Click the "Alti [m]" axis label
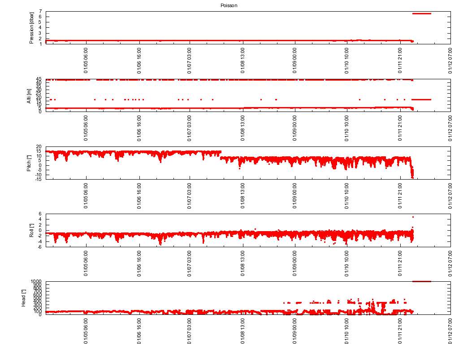 tap(29, 95)
